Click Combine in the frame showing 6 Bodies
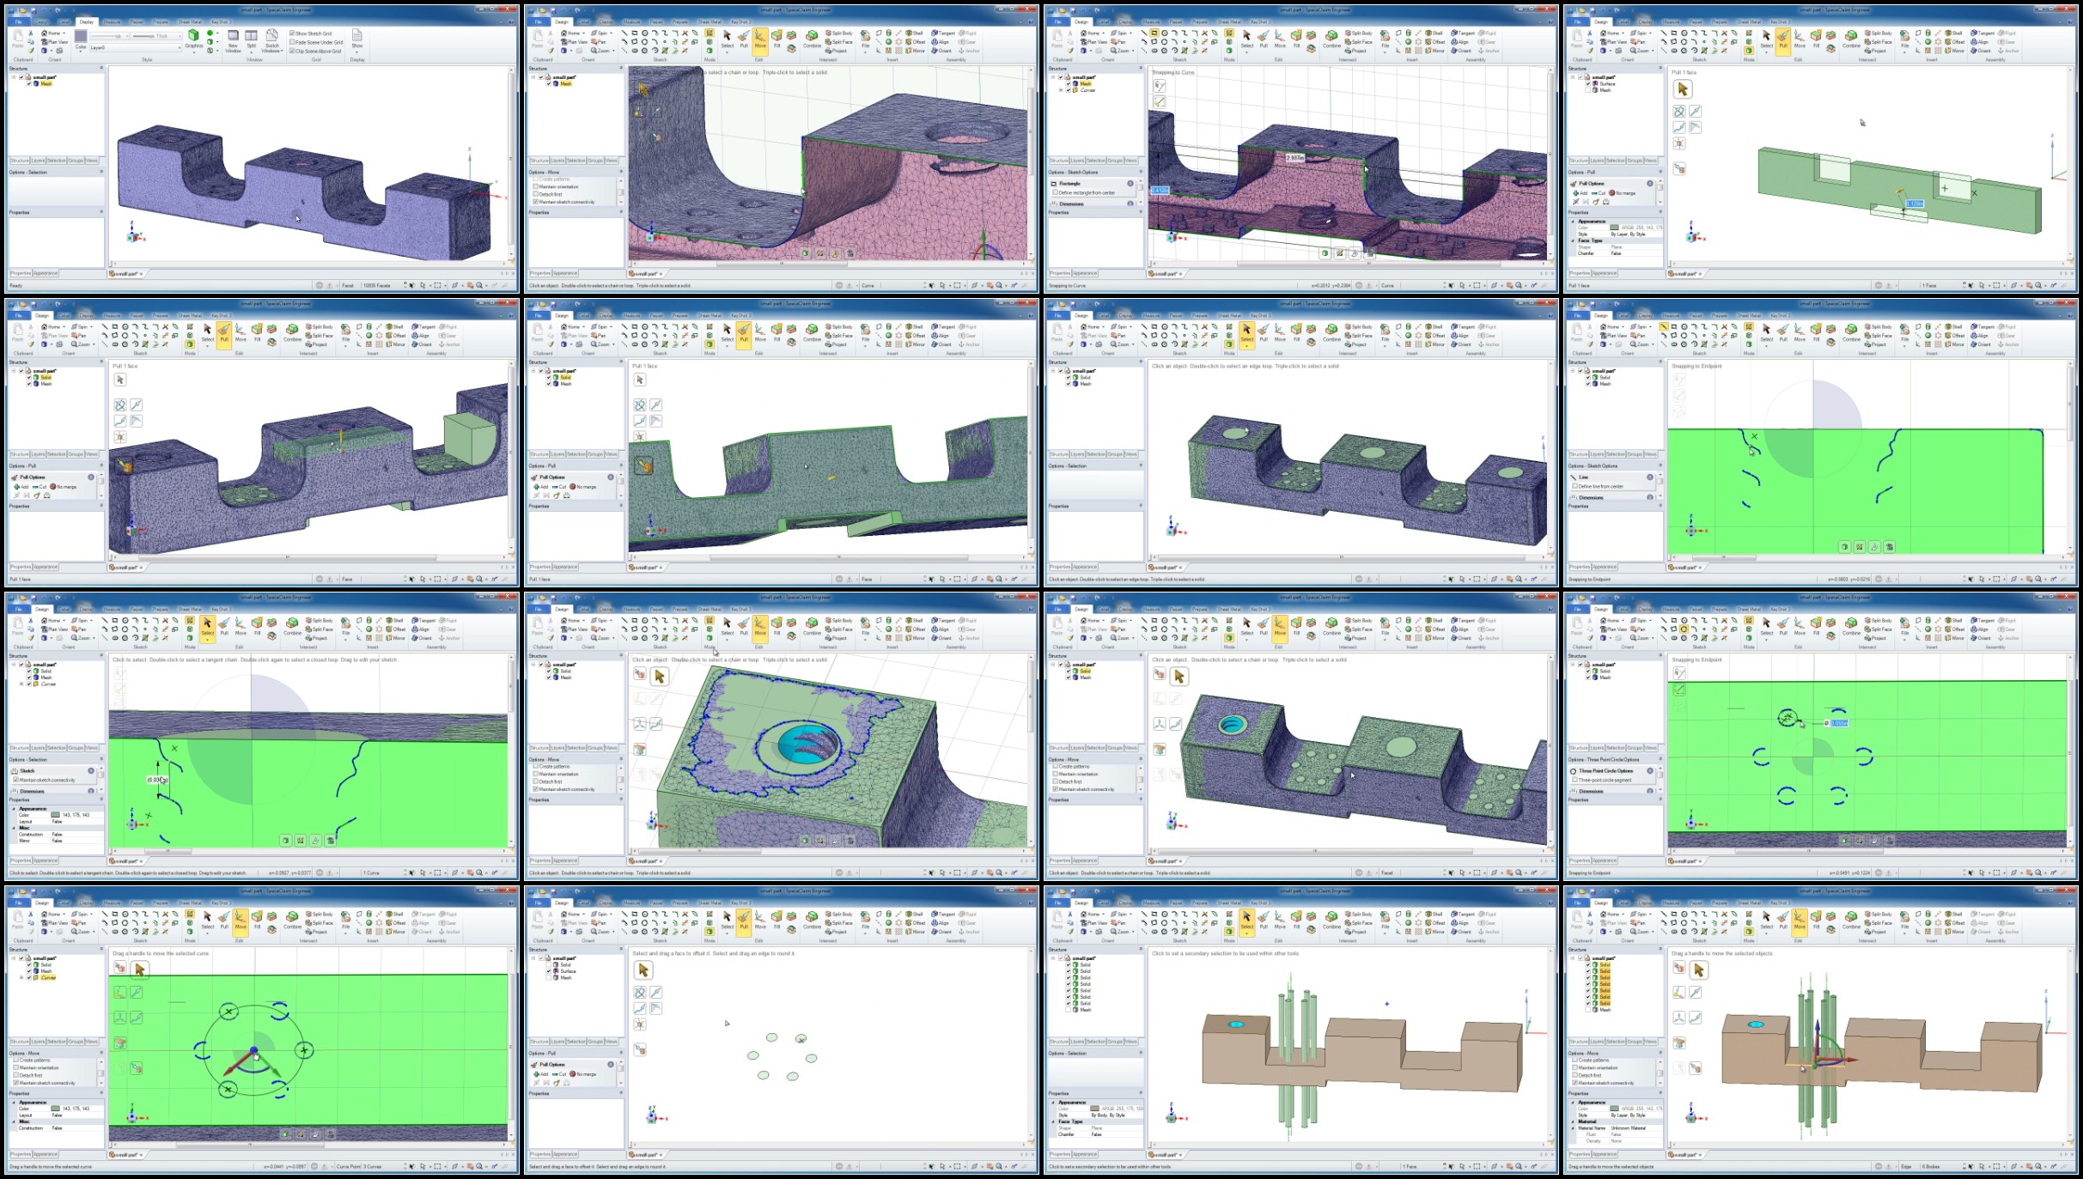Viewport: 2083px width, 1179px height. [1851, 921]
